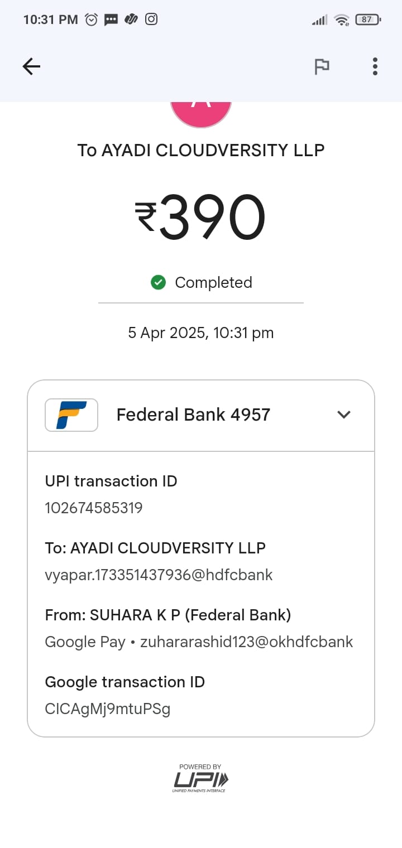
Task: Tap the Google transaction ID CICAgMj9mtuPSg
Action: [108, 709]
